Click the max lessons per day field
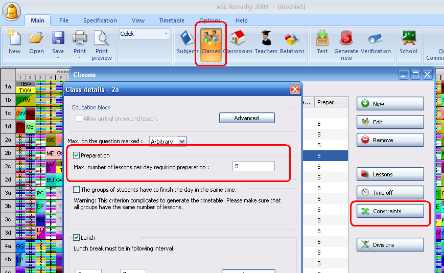444x273 pixels. tap(253, 167)
